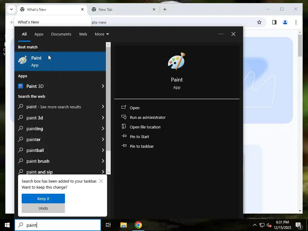Open the taskbar clock showing 6:31 PM
The image size is (308, 231).
pyautogui.click(x=282, y=225)
